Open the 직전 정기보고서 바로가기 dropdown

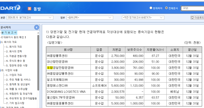point(143,18)
